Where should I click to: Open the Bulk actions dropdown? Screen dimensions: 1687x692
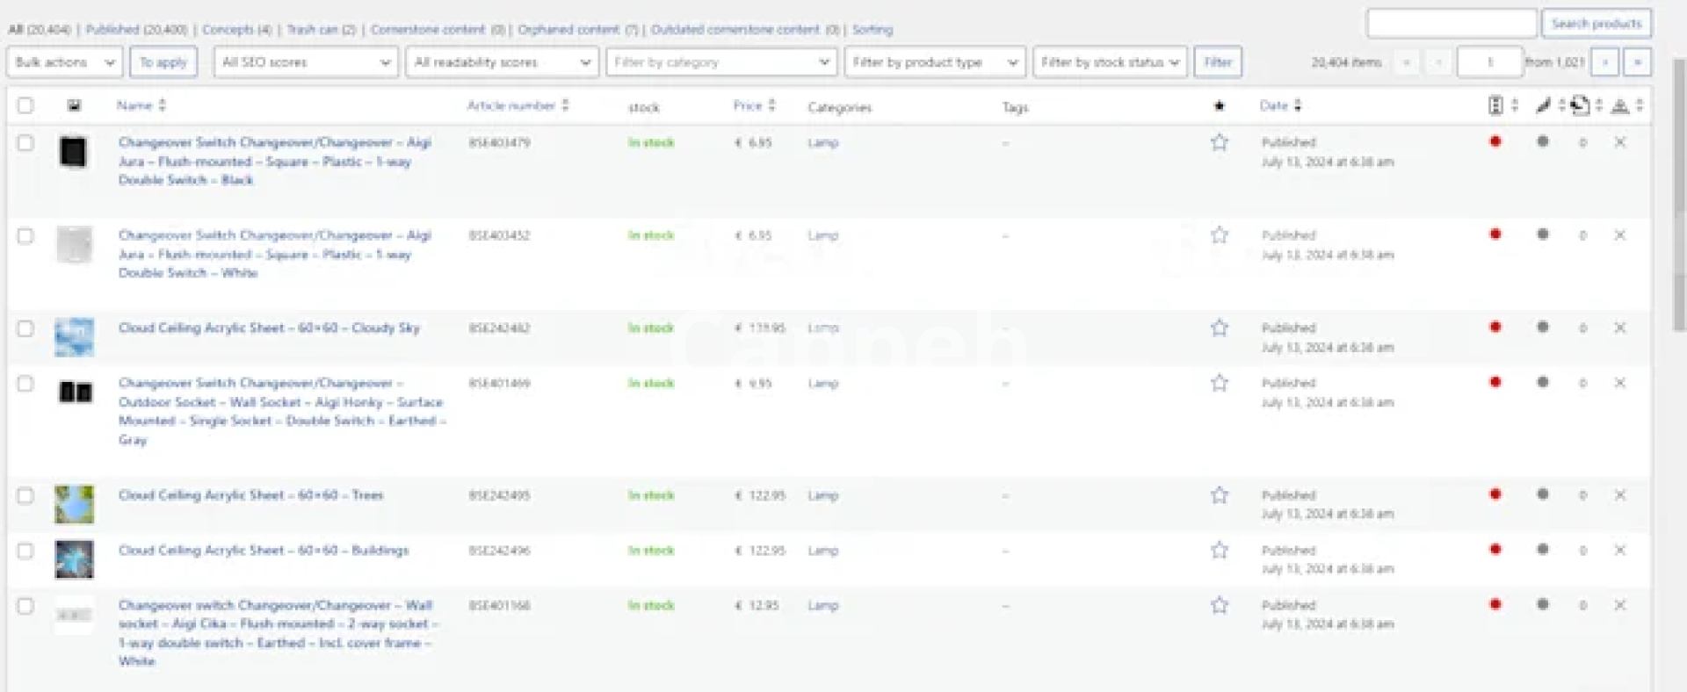(65, 62)
